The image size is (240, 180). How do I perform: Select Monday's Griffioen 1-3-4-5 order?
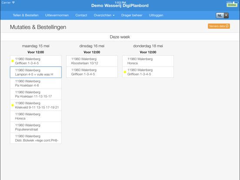[x=36, y=61]
